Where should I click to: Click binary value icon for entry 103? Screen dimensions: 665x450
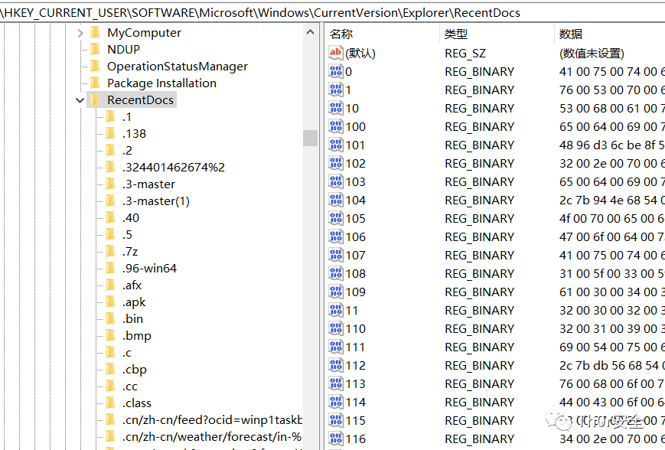coord(335,181)
